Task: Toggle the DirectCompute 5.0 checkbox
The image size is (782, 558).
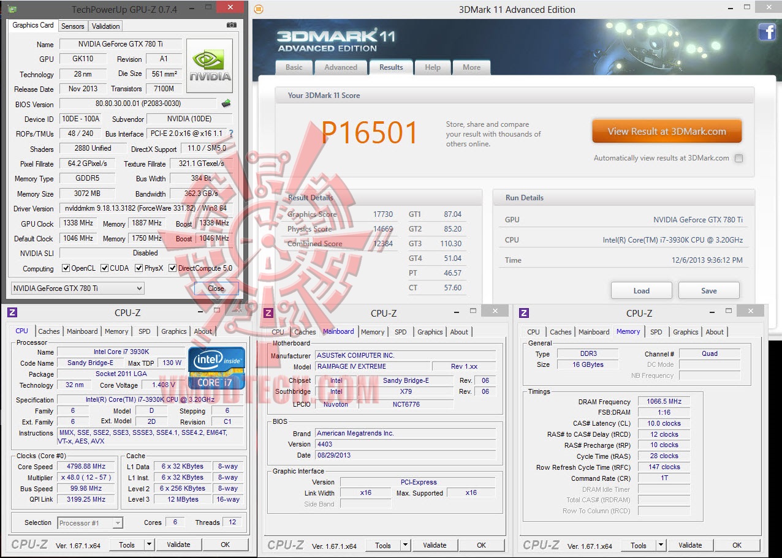Action: click(x=173, y=268)
